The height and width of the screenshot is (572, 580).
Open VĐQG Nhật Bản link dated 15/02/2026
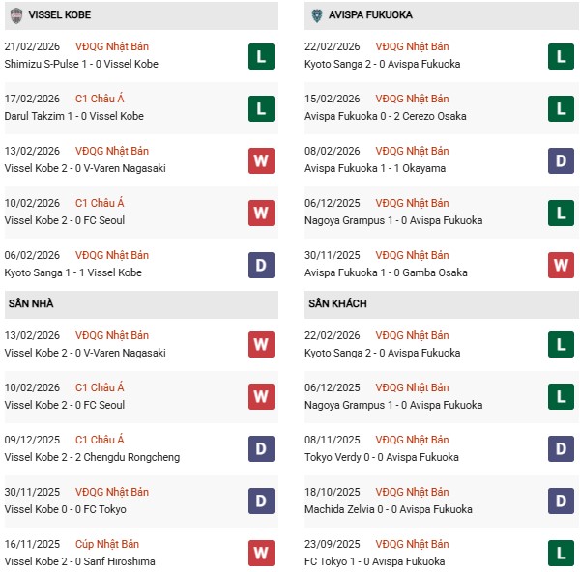(x=413, y=99)
